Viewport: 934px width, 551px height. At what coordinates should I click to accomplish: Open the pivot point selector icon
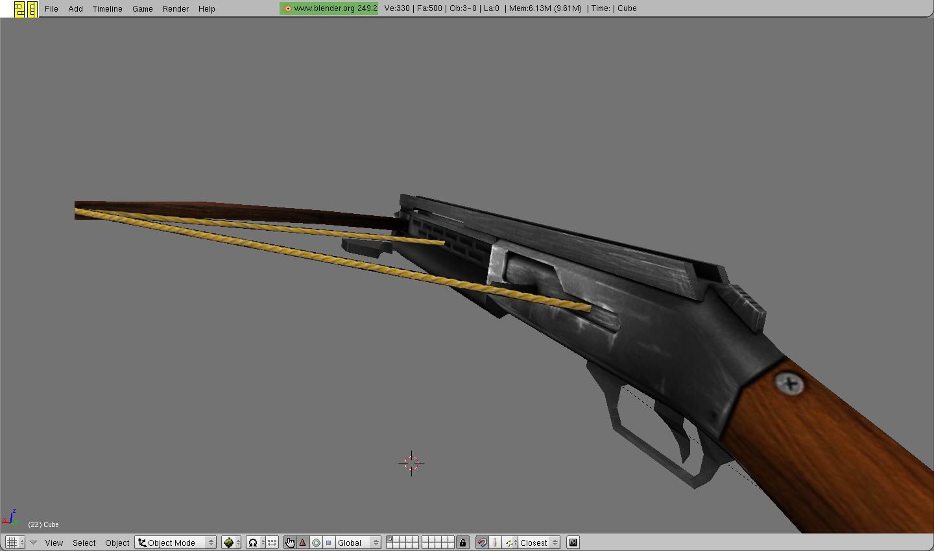253,543
